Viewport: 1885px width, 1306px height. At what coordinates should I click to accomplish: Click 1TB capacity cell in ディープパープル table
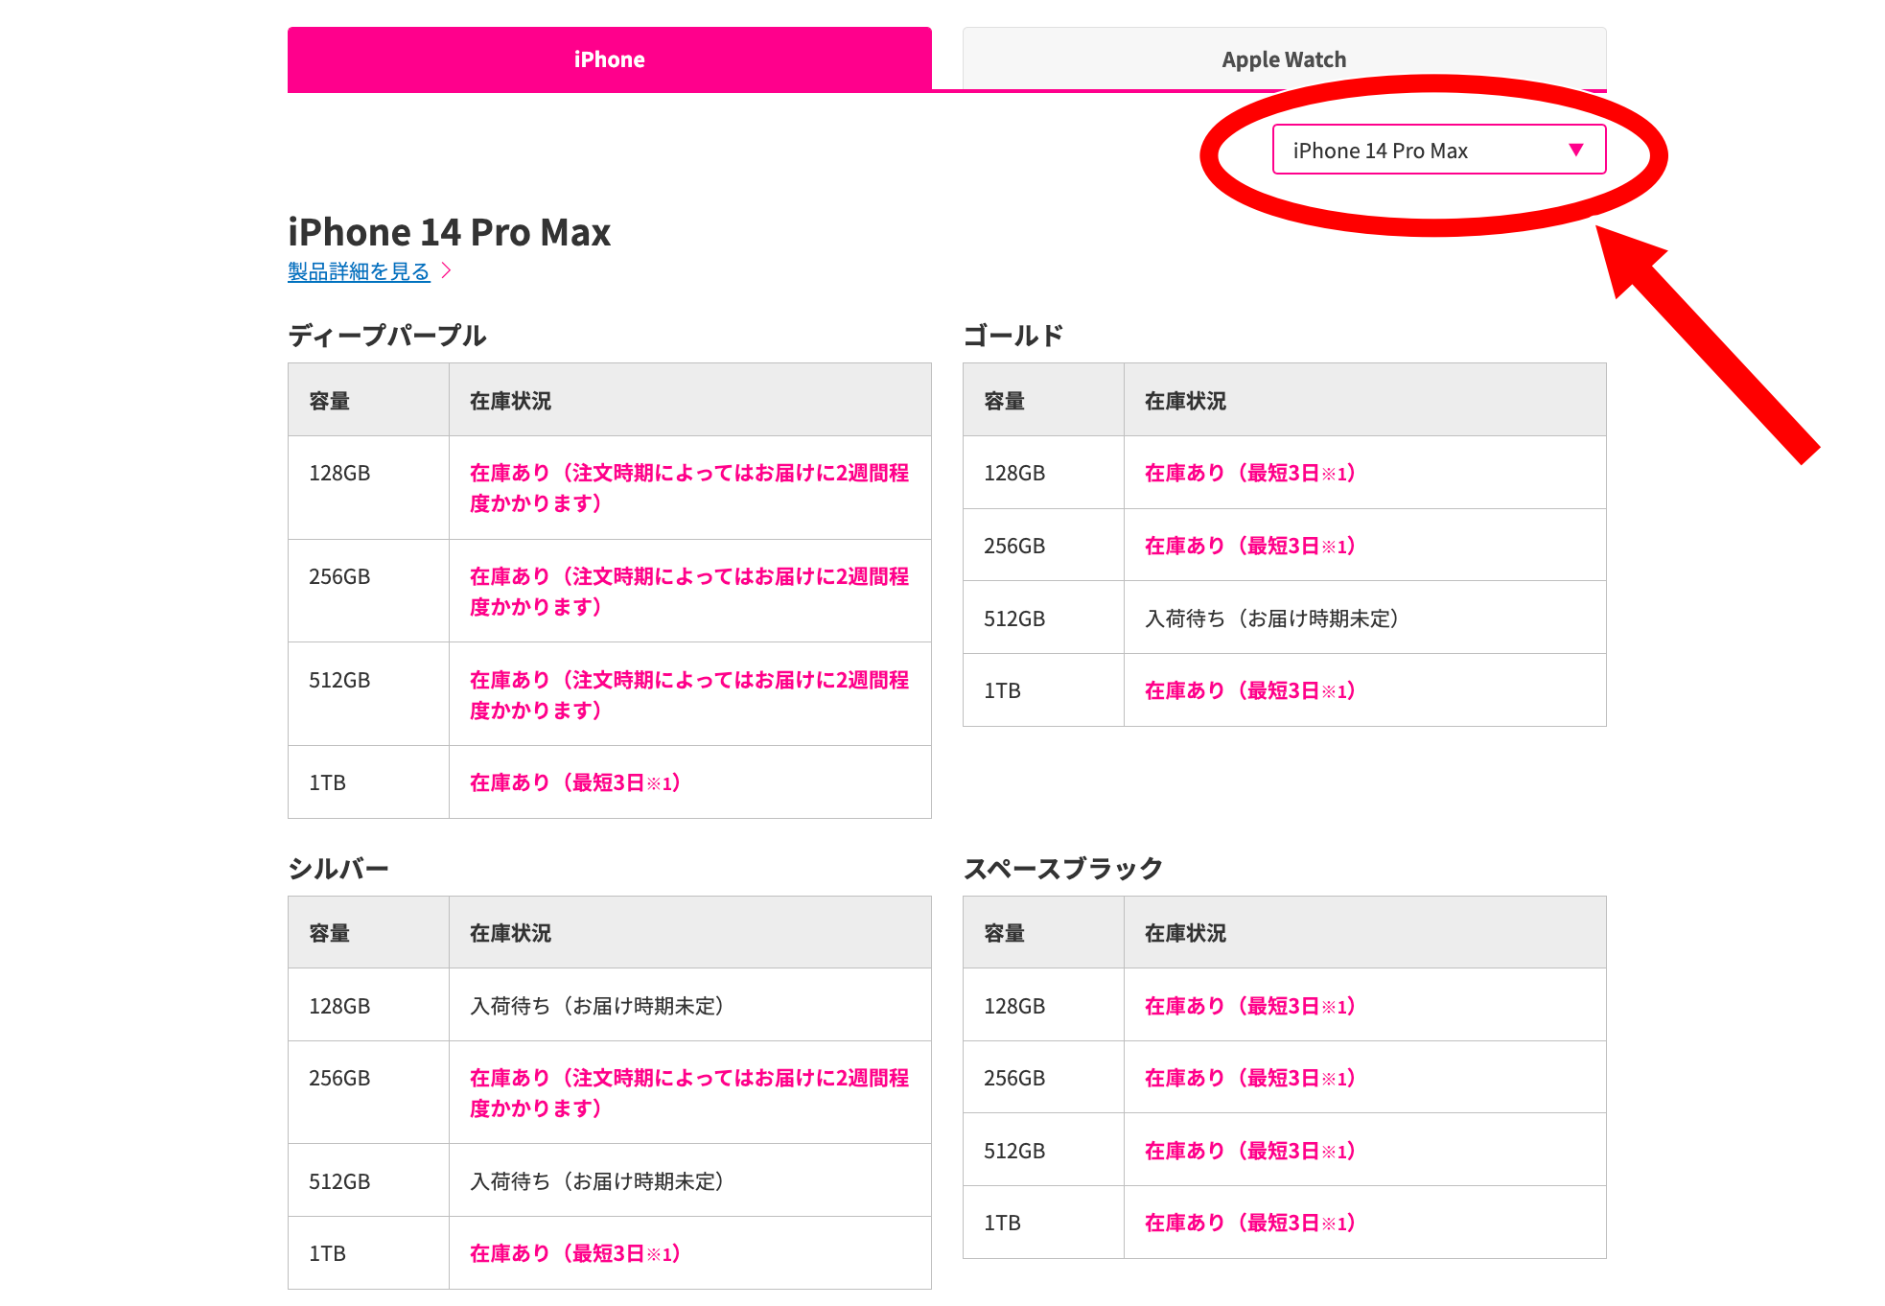pos(368,782)
